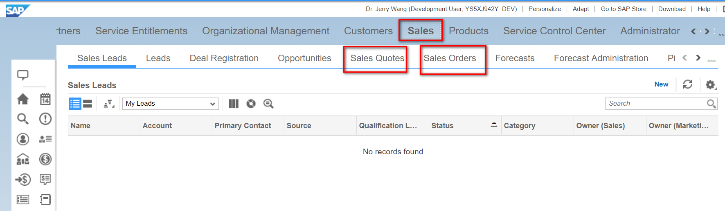The height and width of the screenshot is (211, 725).
Task: Sort by the Status column indicator
Action: 494,124
